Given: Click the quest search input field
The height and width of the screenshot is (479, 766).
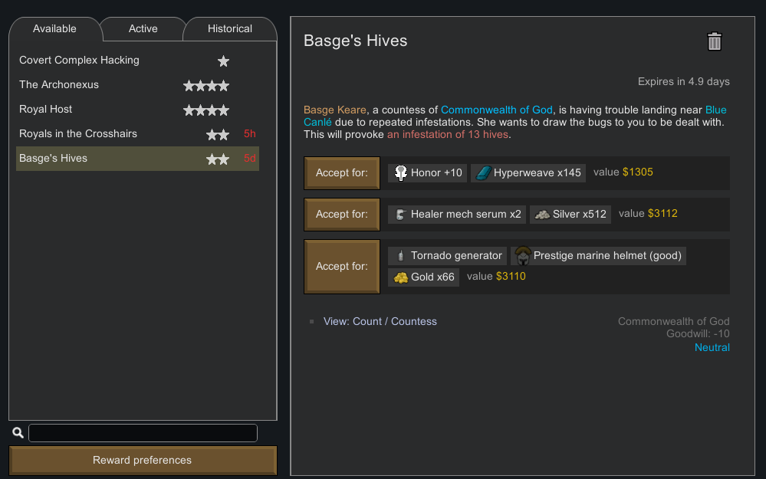Looking at the screenshot, I should pos(143,433).
